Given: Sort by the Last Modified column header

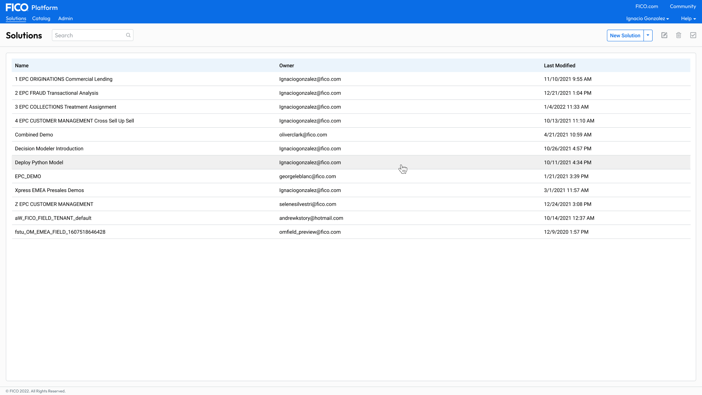Looking at the screenshot, I should pos(560,65).
